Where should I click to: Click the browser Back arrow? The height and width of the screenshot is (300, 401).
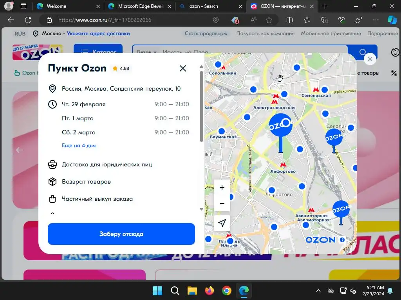point(11,20)
